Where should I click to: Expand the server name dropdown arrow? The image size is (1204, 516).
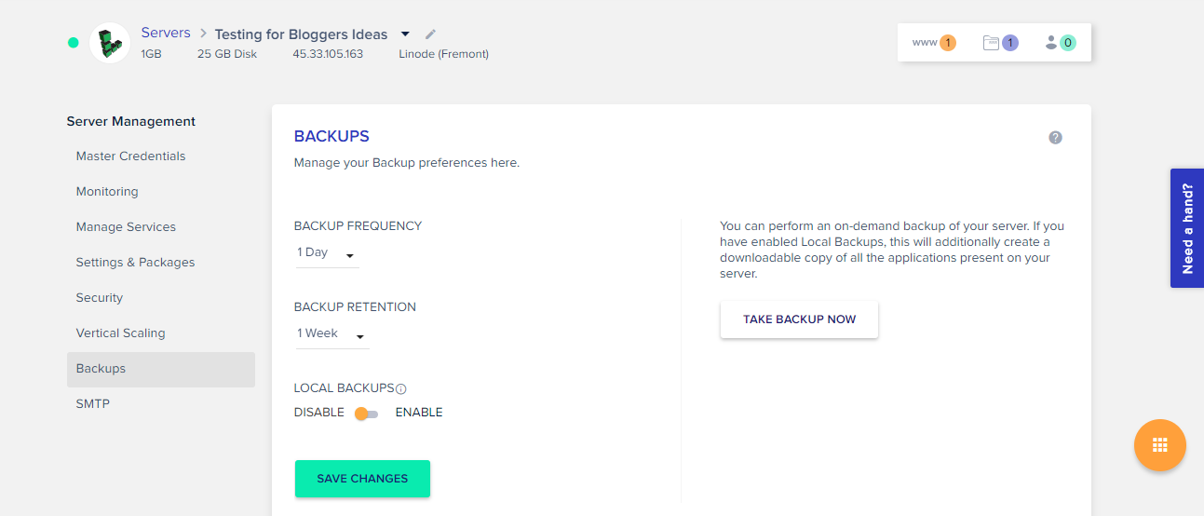(x=405, y=34)
